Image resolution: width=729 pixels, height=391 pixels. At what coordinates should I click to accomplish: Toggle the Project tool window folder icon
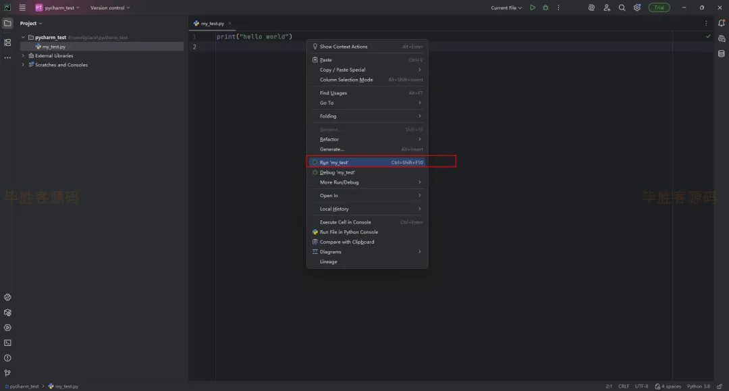click(7, 23)
